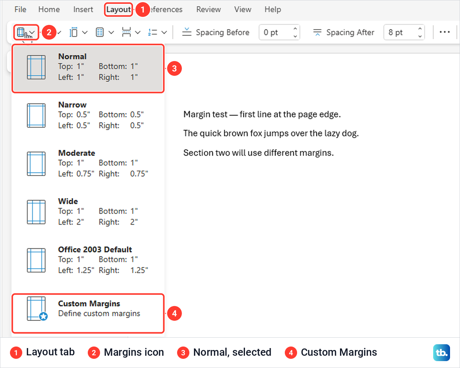Click the Spacing Before icon

tap(187, 33)
